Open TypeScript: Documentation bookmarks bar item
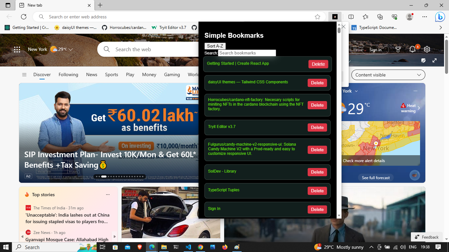Viewport: 449px width, 252px height. pyautogui.click(x=374, y=28)
